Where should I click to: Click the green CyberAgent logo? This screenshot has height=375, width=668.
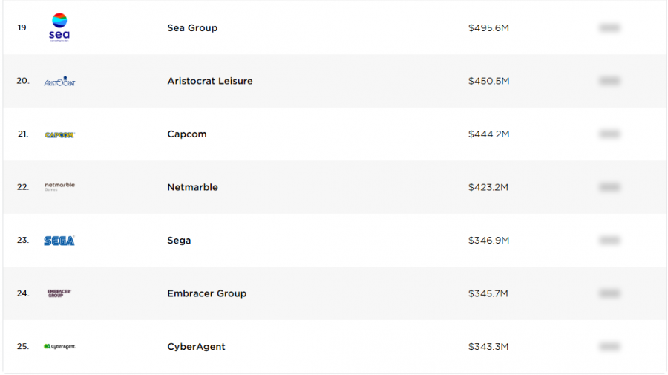click(x=59, y=347)
